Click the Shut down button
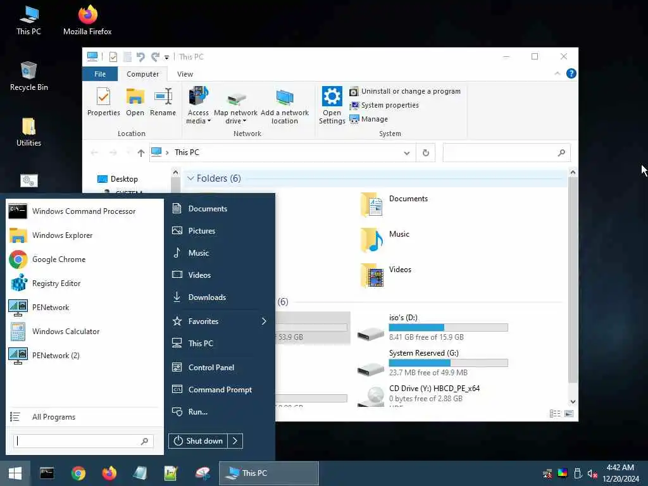Viewport: 648px width, 486px height. point(198,441)
